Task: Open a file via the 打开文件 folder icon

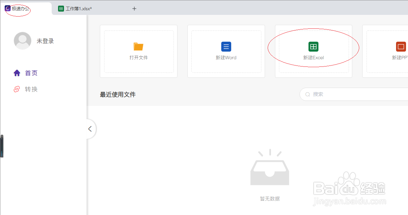Action: click(138, 46)
